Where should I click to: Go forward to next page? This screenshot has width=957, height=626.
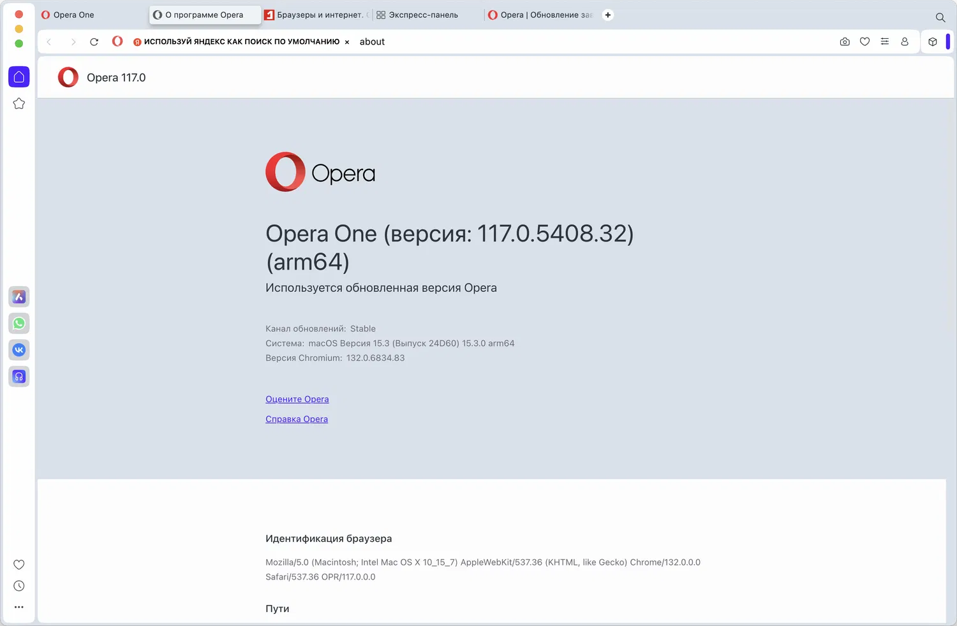coord(73,42)
